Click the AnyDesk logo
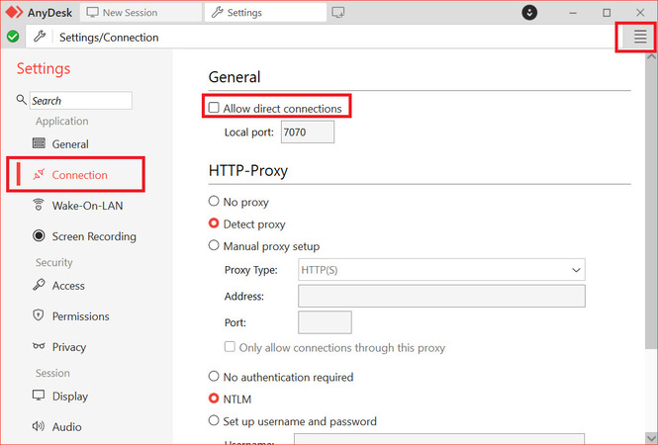The image size is (658, 445). pos(14,13)
